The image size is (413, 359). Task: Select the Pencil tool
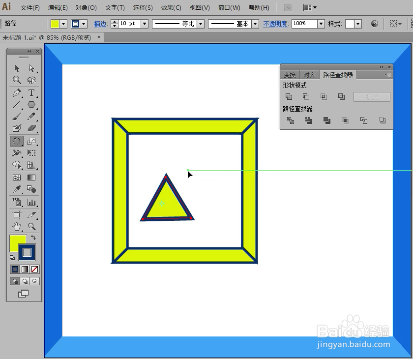tap(31, 116)
